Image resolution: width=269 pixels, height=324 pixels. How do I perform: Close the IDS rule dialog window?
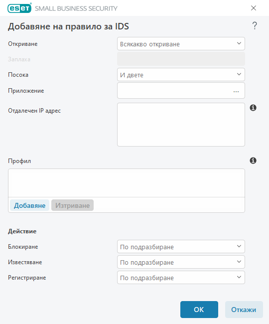(x=254, y=8)
